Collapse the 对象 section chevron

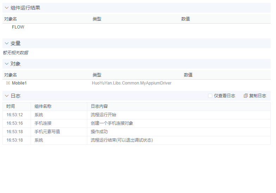tap(6, 64)
